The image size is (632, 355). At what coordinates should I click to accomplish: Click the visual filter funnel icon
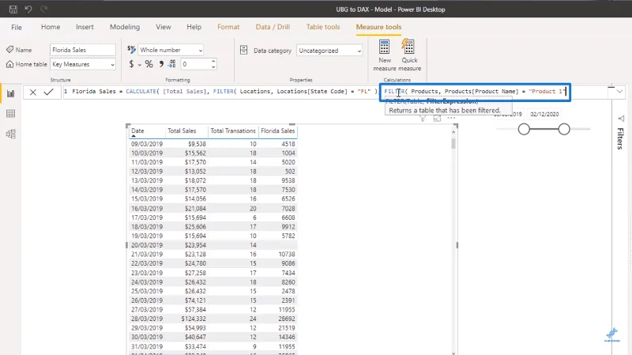tap(423, 118)
